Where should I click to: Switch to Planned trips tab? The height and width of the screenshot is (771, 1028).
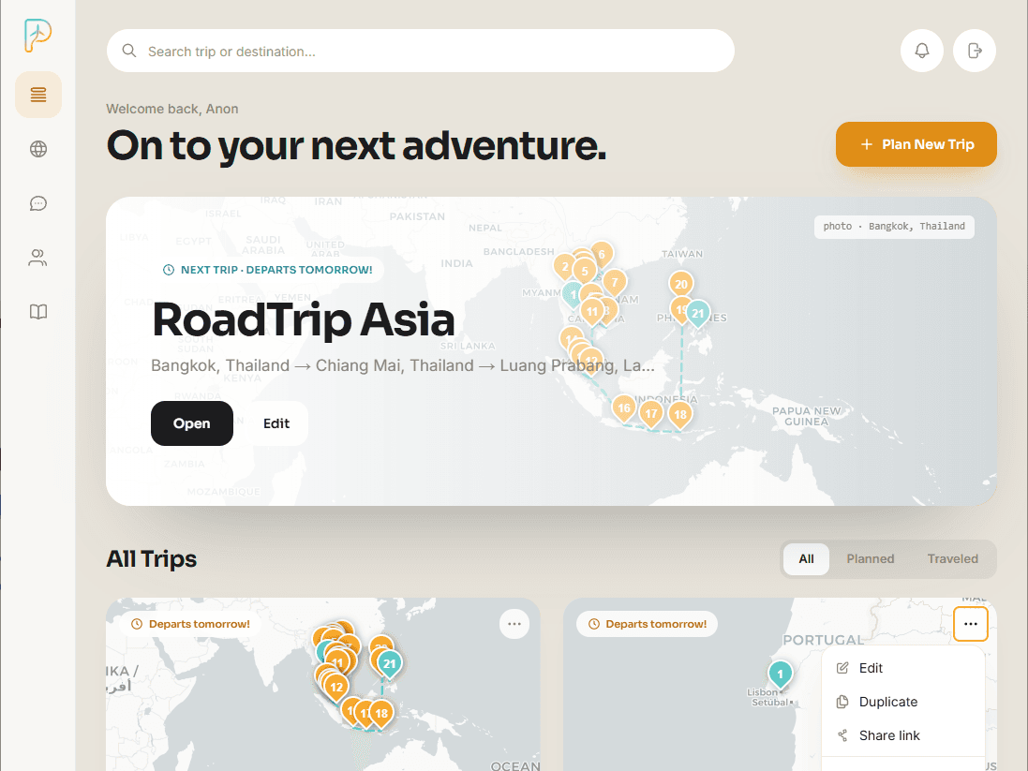point(870,558)
